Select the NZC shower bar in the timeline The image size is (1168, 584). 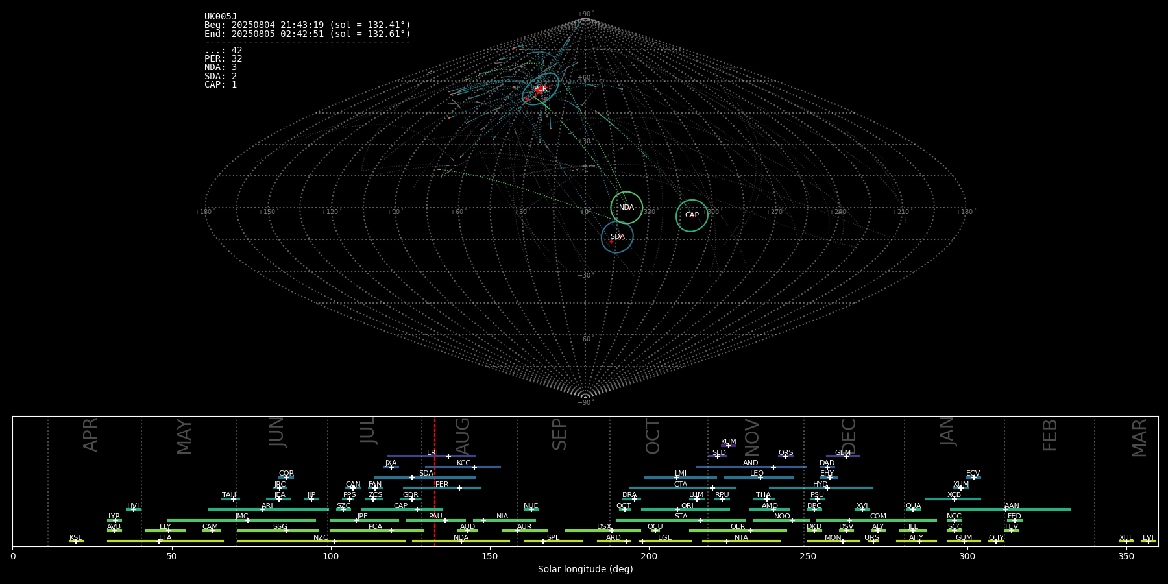[321, 541]
